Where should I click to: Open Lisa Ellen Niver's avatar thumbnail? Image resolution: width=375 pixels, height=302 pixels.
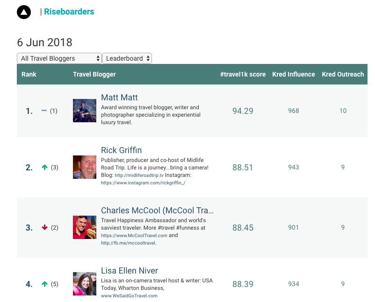coord(85,284)
